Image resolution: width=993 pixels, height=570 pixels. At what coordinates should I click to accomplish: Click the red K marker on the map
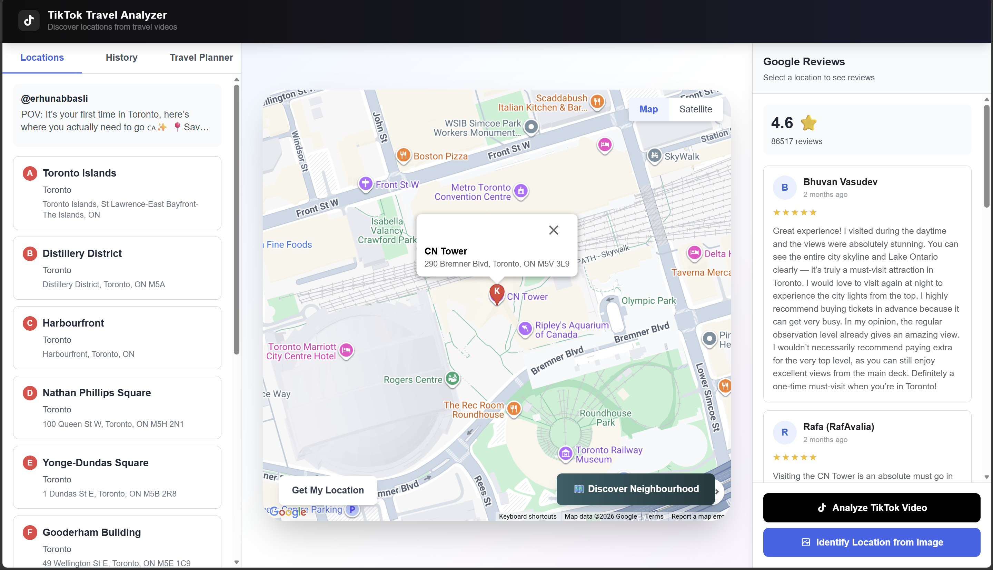[x=497, y=293]
